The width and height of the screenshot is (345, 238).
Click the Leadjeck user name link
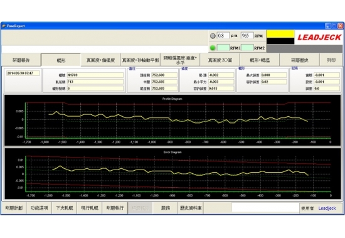[327, 208]
